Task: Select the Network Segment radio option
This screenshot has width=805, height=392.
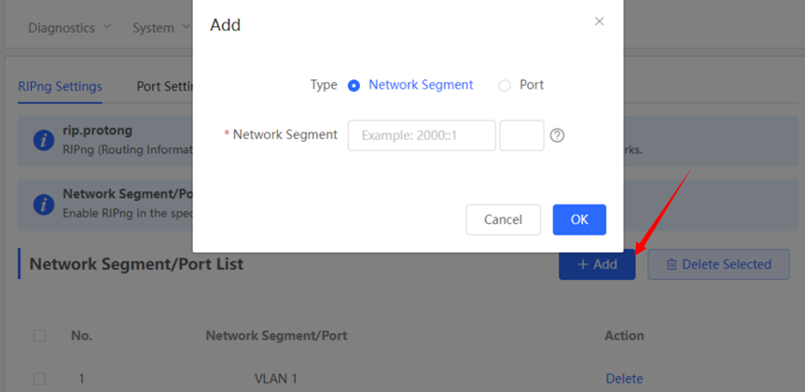Action: 354,86
